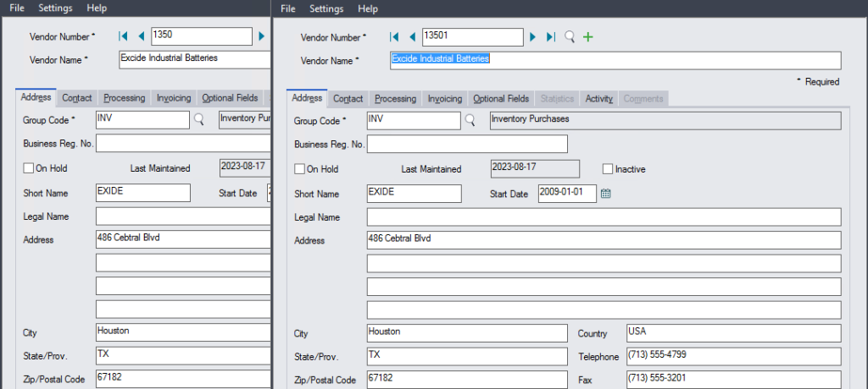Viewport: 868px width, 389px height.
Task: Click Start Date field 2009-01-01
Action: 567,194
